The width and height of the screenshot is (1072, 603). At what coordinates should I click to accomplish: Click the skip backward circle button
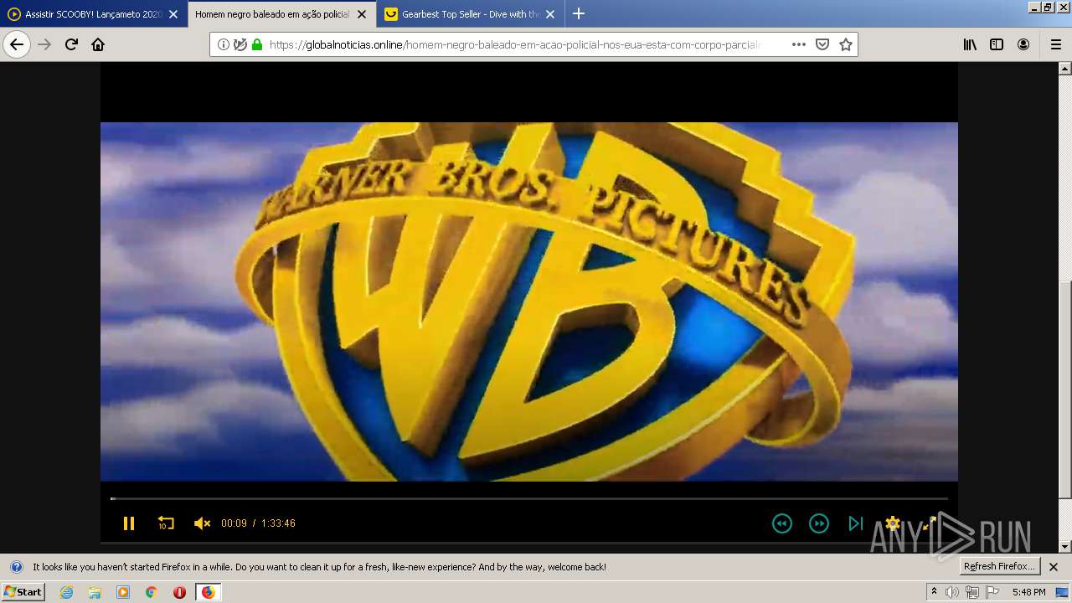782,523
